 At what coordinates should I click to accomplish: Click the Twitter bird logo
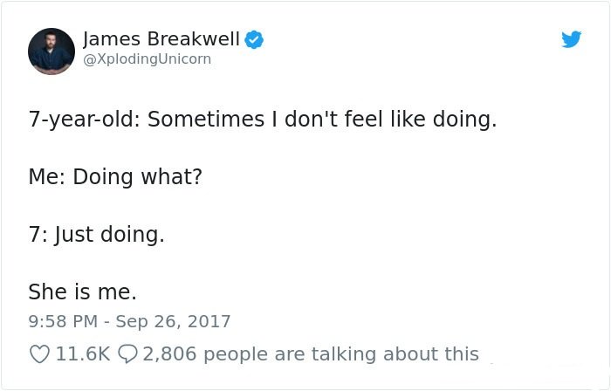(x=571, y=39)
